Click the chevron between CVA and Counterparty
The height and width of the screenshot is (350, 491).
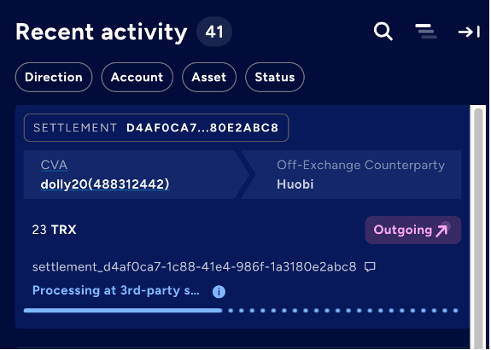pos(245,174)
